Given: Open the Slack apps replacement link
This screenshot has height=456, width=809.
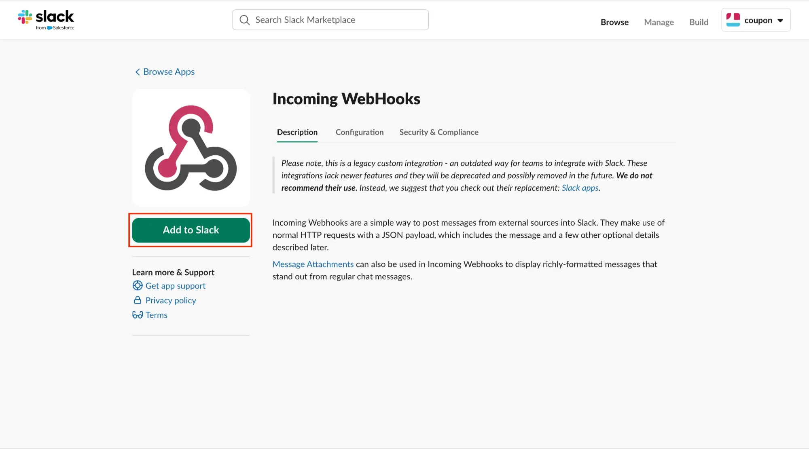Looking at the screenshot, I should tap(580, 188).
